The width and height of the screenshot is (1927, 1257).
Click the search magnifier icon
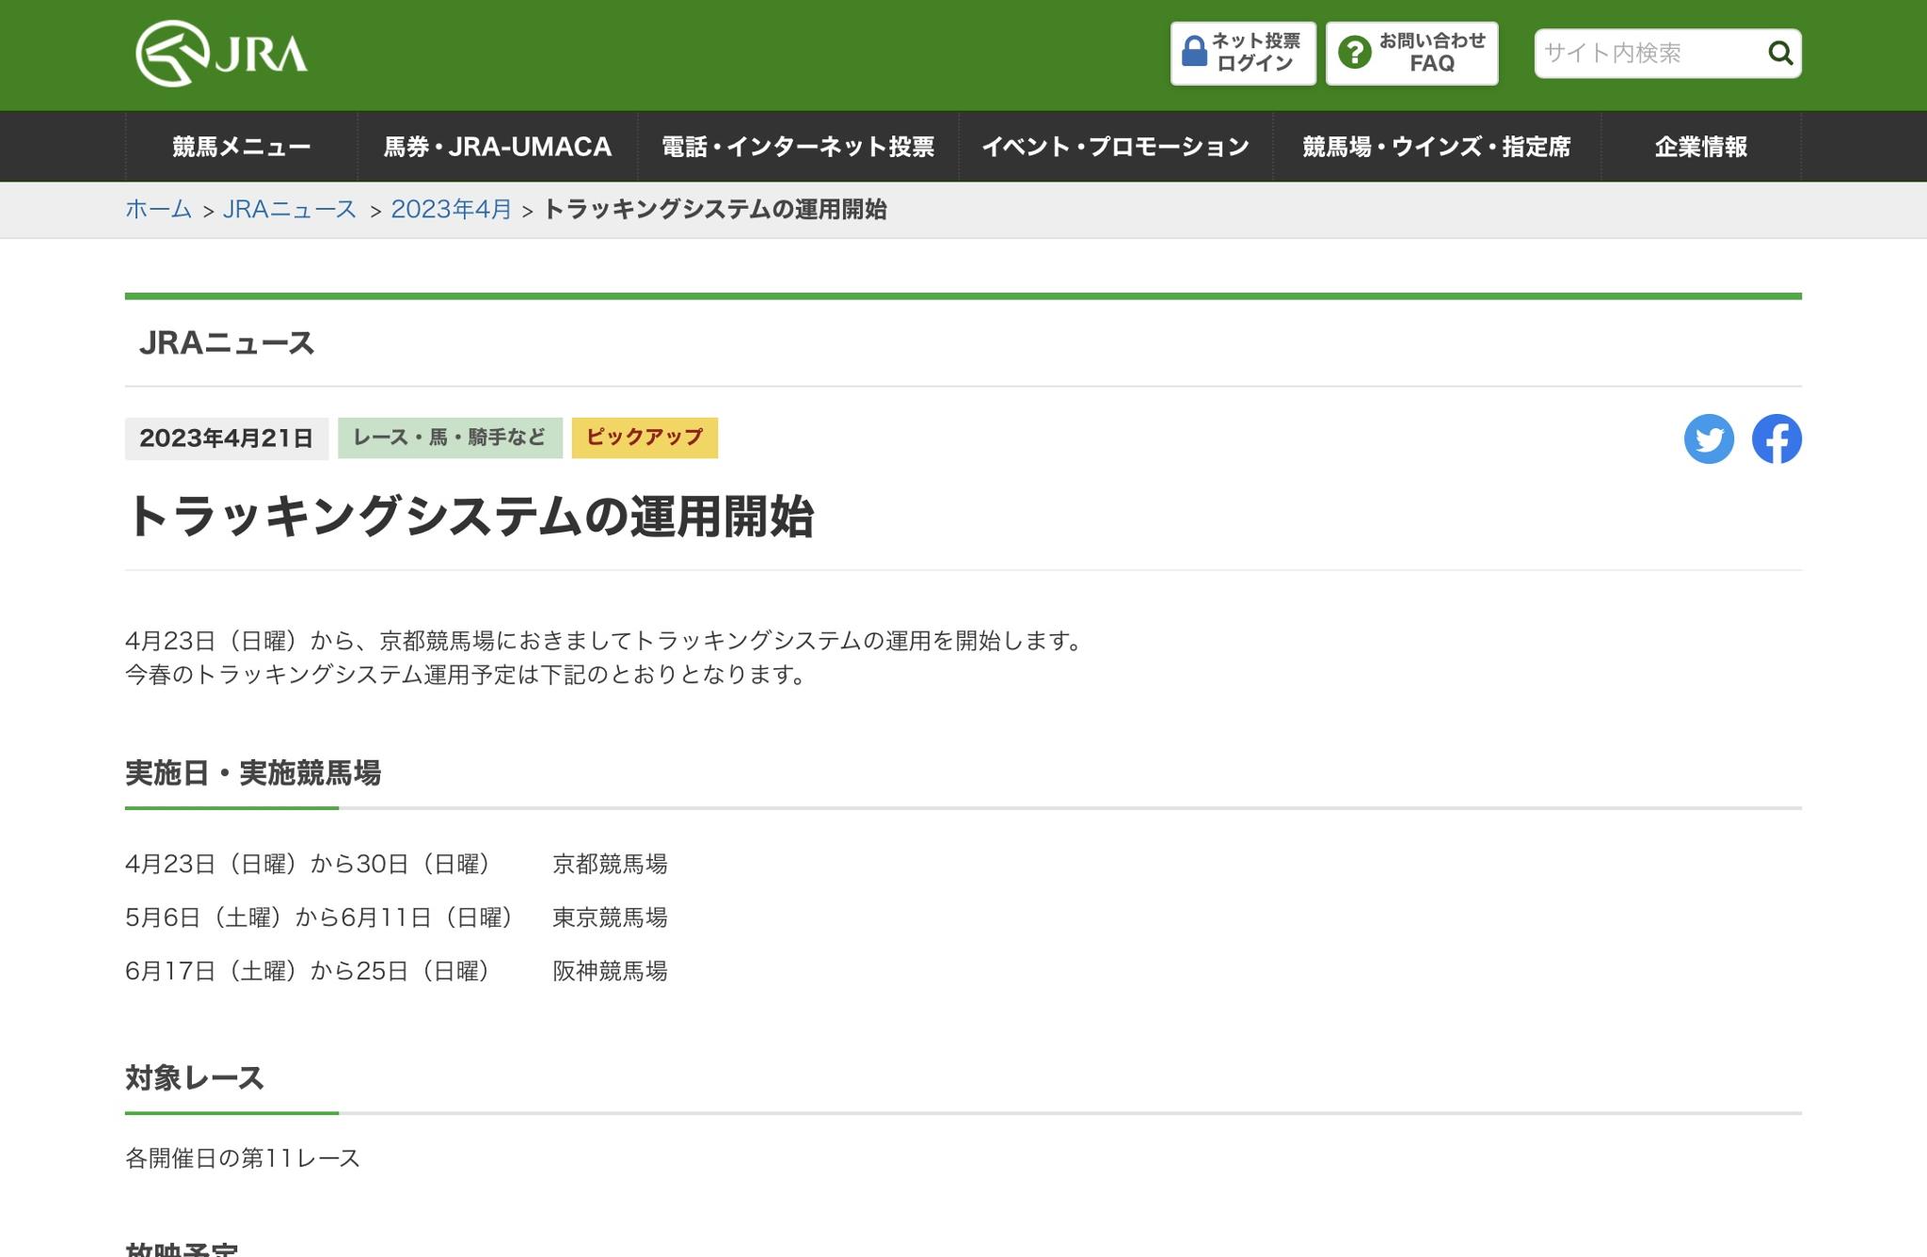point(1779,53)
